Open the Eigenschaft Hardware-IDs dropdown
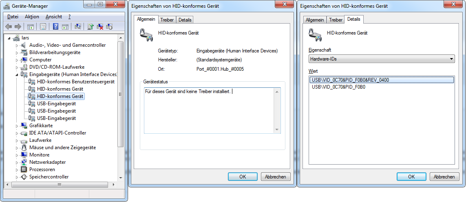This screenshot has height=202, width=466. (x=382, y=59)
